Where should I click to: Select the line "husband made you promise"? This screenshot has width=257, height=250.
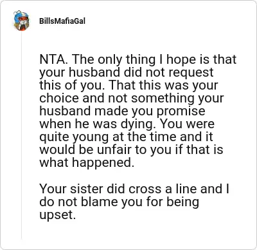coord(122,111)
